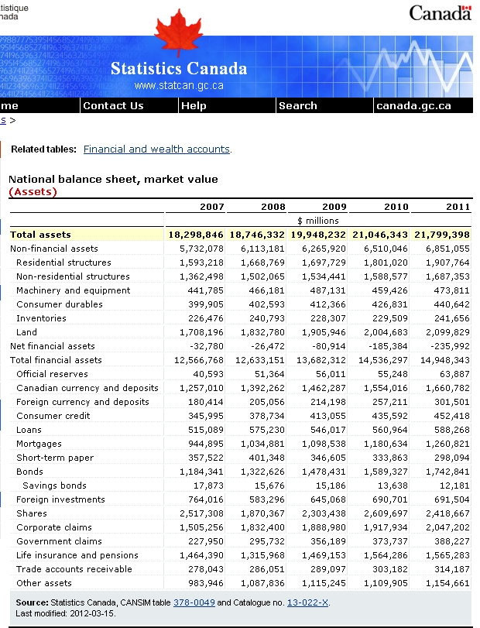This screenshot has width=480, height=628.
Task: Click the Canada wordmark logo
Action: [x=440, y=13]
